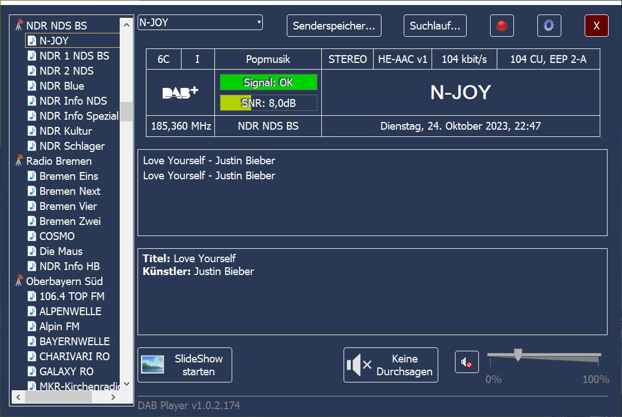Click the scroll up arrow in station list
This screenshot has width=622, height=417.
tap(126, 25)
